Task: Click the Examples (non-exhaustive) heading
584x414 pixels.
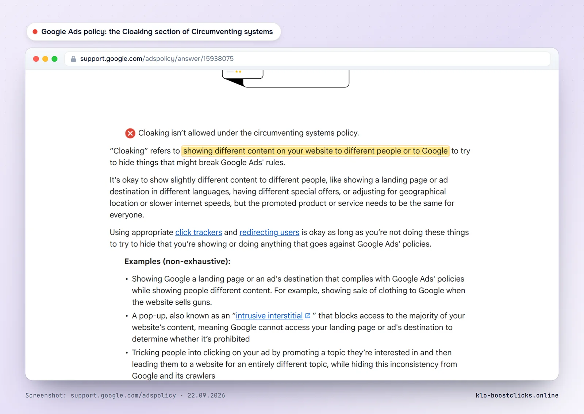Action: 177,262
